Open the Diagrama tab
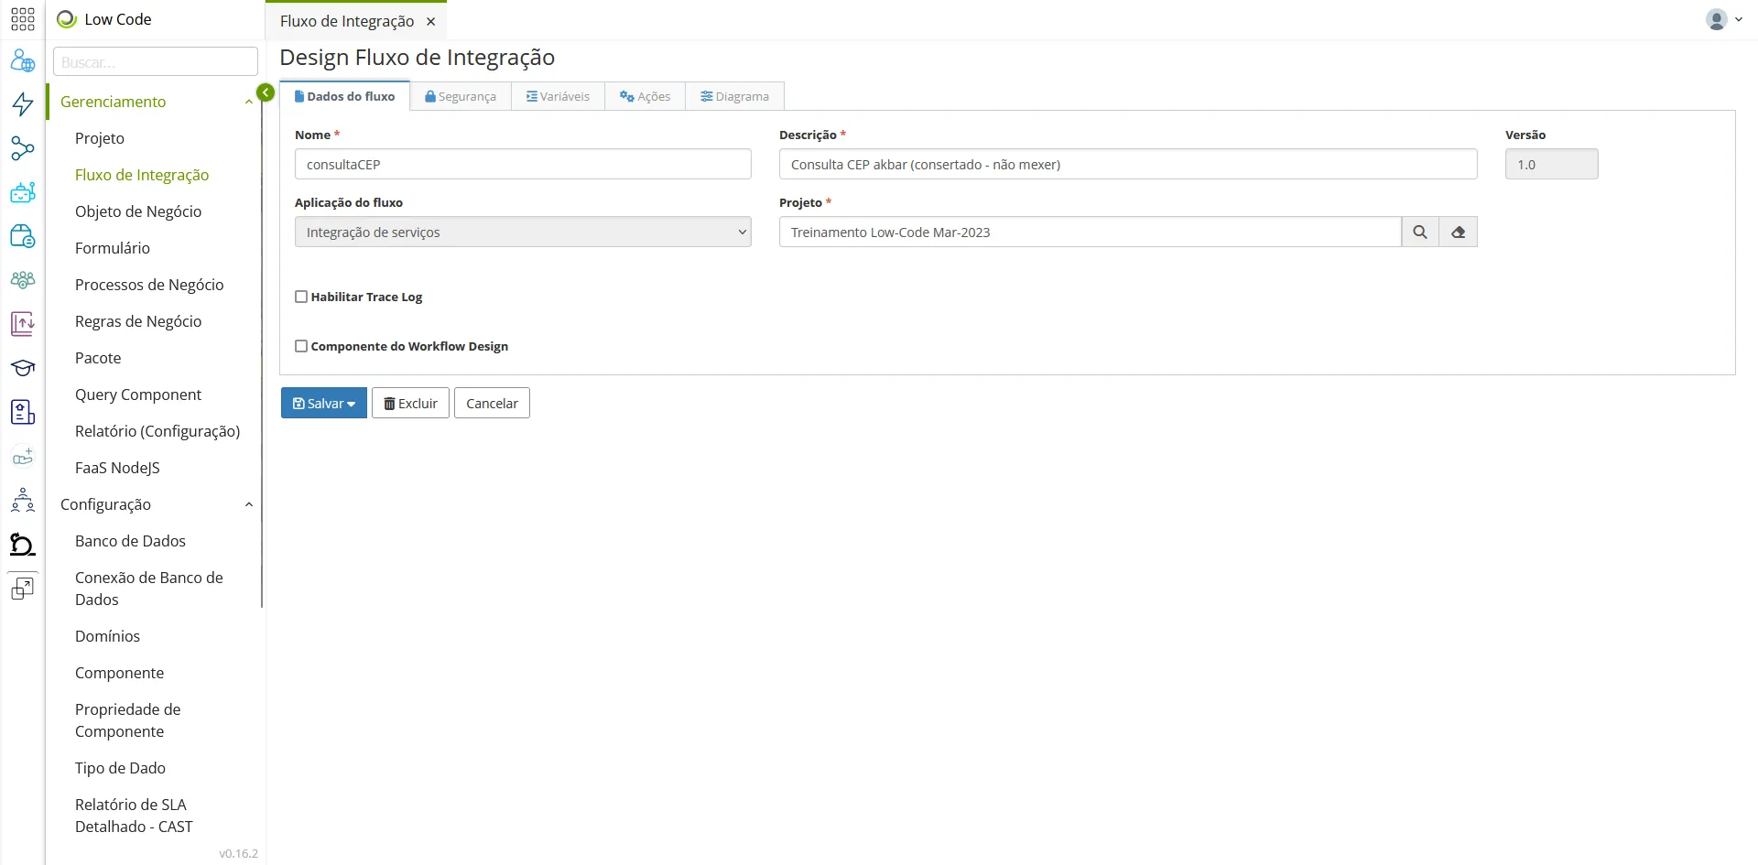 point(734,96)
